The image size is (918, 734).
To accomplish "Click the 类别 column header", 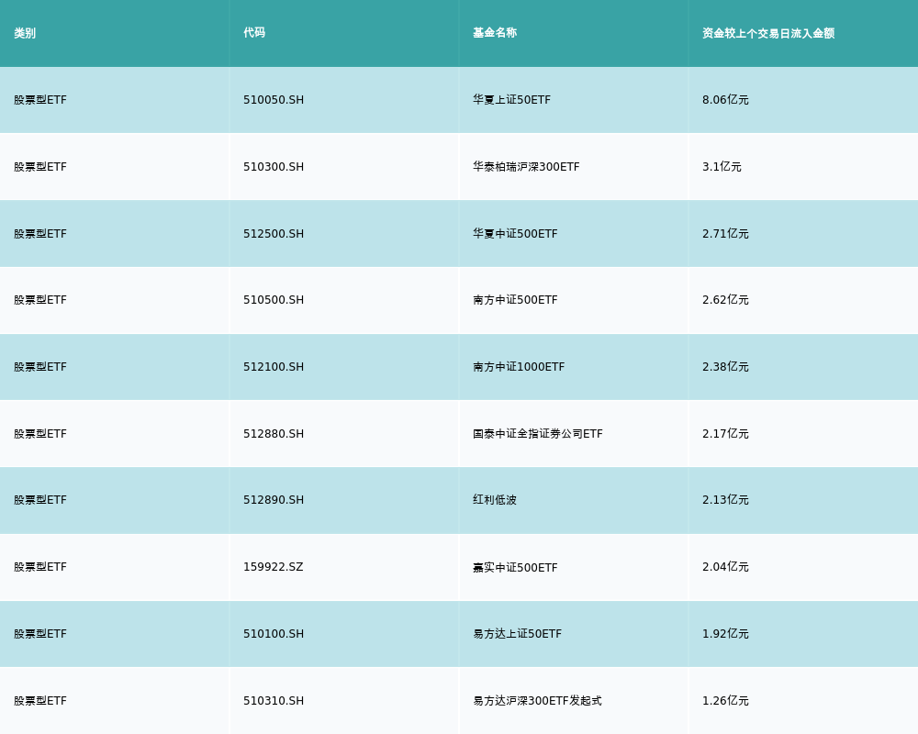I will tap(25, 33).
